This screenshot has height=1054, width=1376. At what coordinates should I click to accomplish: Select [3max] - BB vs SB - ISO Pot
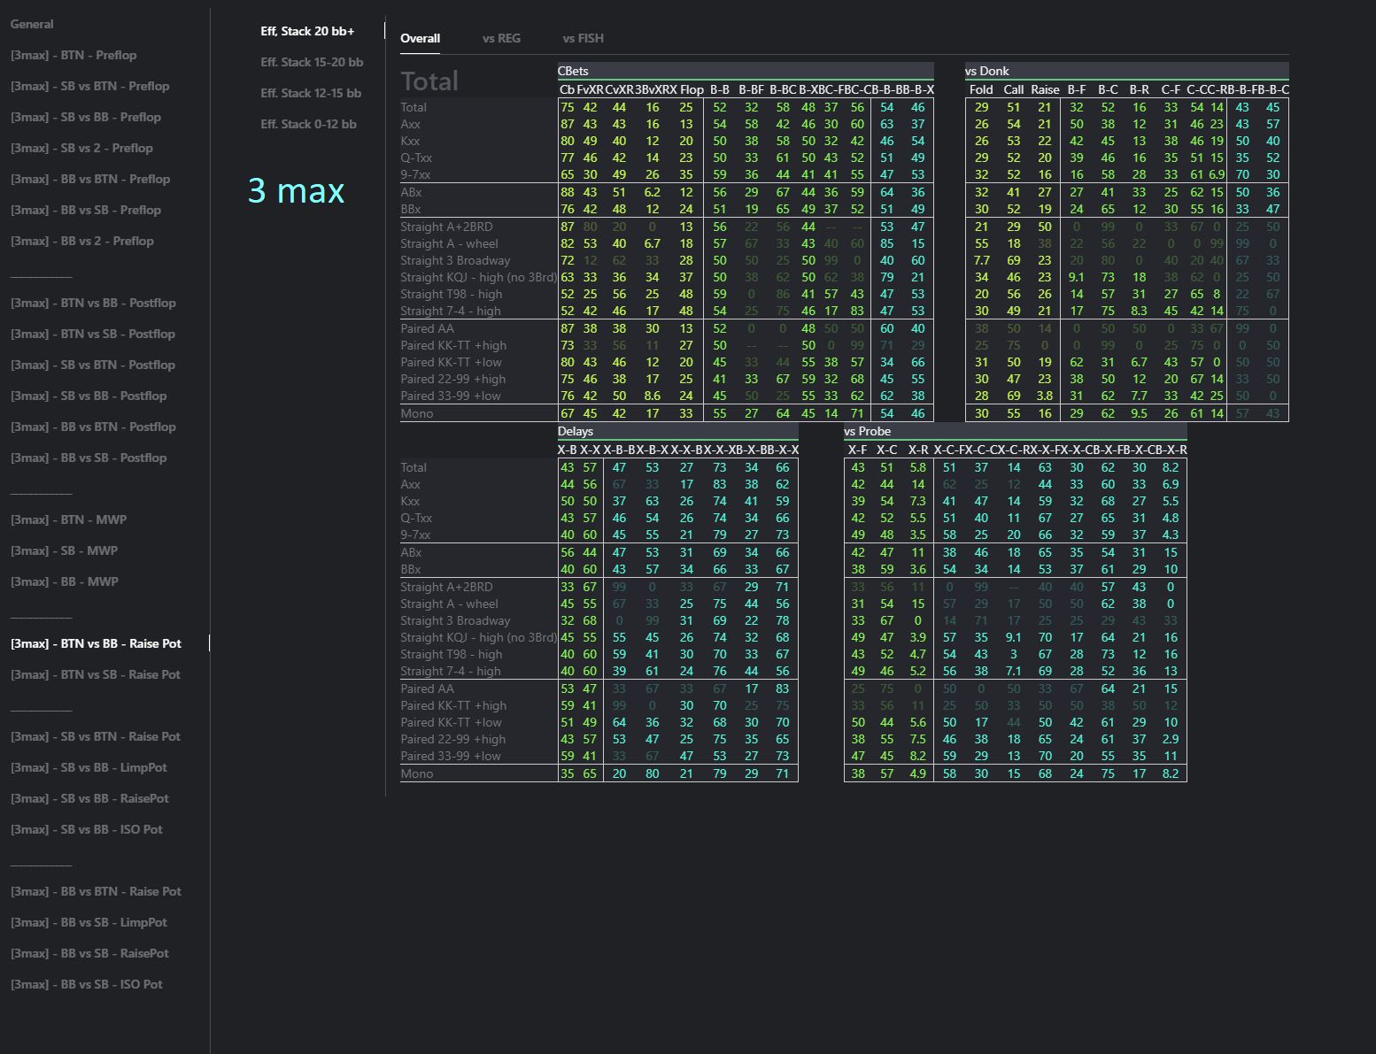(87, 984)
